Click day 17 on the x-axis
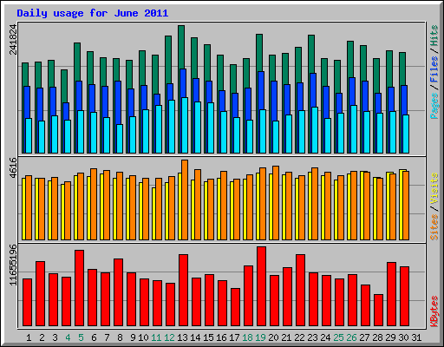This screenshot has height=347, width=444. (x=234, y=337)
